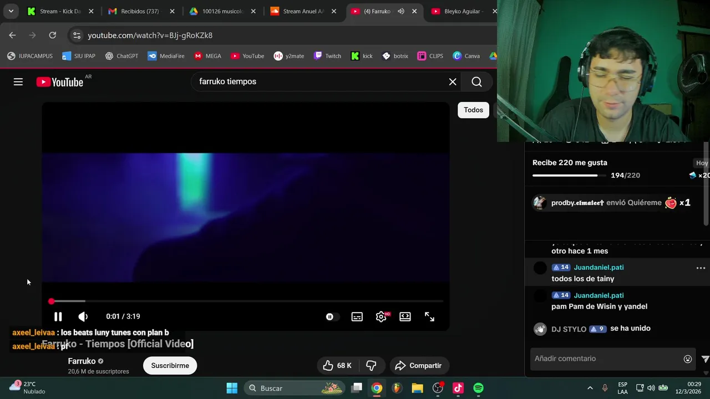Open the YouTube bookmark
The width and height of the screenshot is (710, 399).
(x=247, y=56)
